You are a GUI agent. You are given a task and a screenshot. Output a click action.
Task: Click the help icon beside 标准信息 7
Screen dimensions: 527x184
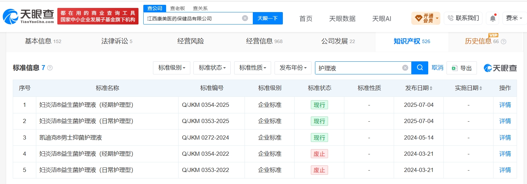coord(50,68)
